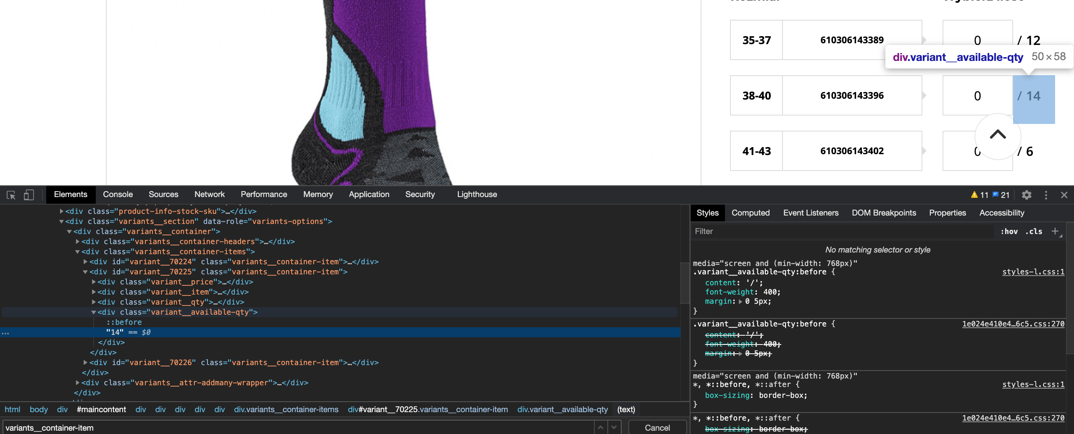Viewport: 1074px width, 434px height.
Task: Select div#variant__70225 breadcrumb
Action: coord(428,410)
